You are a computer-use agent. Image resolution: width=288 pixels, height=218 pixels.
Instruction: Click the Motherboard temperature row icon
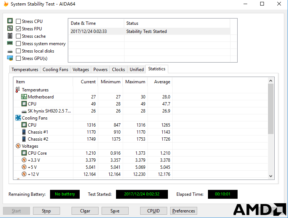coord(24,97)
